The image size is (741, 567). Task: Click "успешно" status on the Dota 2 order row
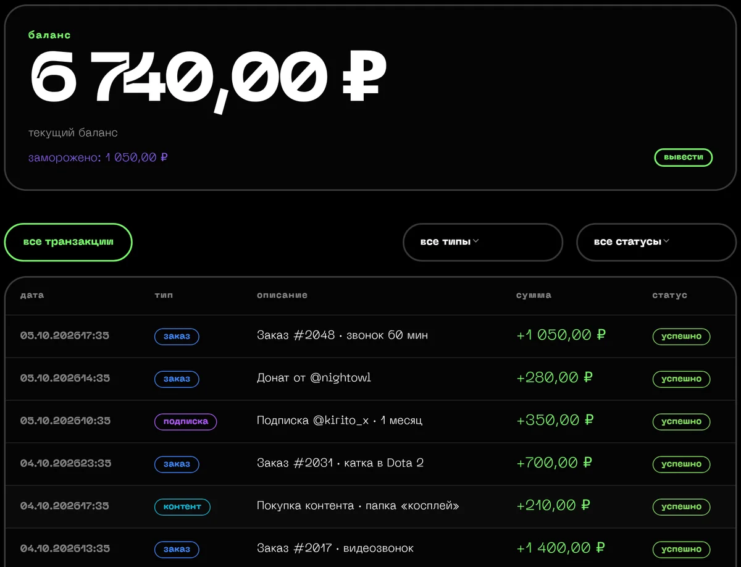(x=682, y=464)
